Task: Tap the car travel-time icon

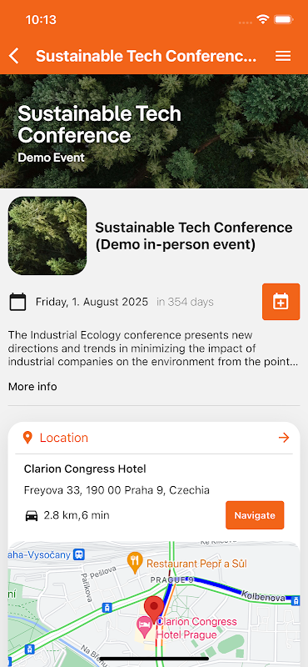Action: 32,515
